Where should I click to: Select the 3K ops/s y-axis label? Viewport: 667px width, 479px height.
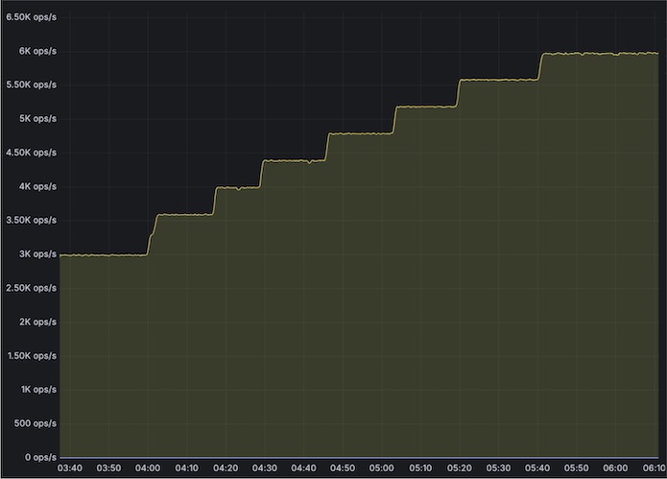click(x=36, y=254)
